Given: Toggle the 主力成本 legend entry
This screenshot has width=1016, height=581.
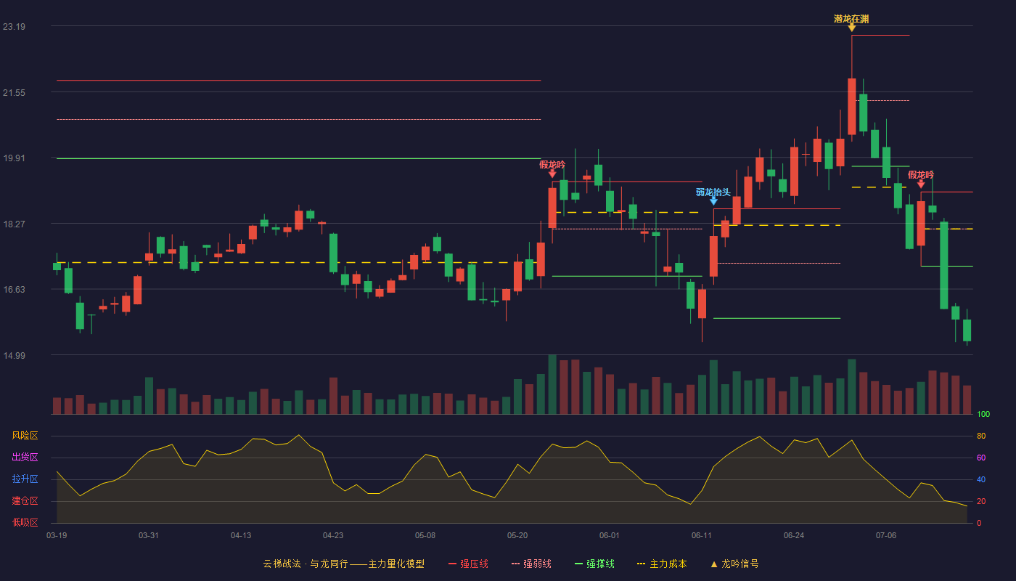Looking at the screenshot, I should pos(662,564).
